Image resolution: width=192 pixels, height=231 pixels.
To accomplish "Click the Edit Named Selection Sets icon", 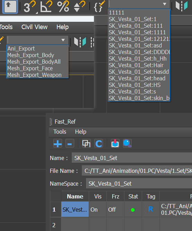I will pos(99,6).
